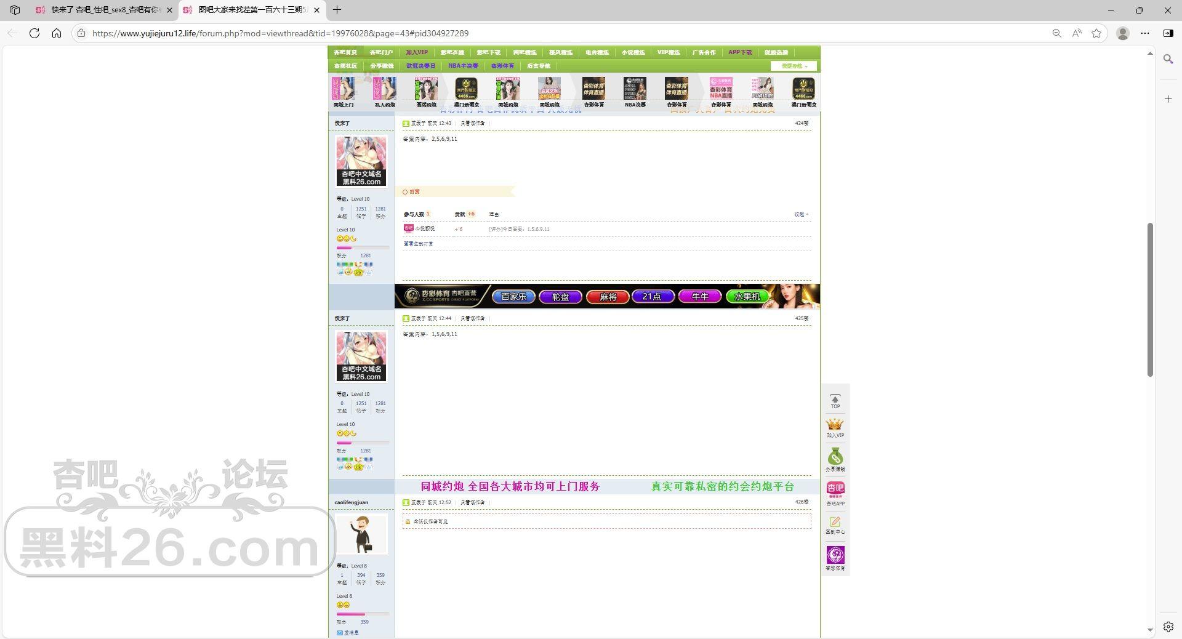Jump to top with the TOP icon
1182x639 pixels.
[835, 401]
